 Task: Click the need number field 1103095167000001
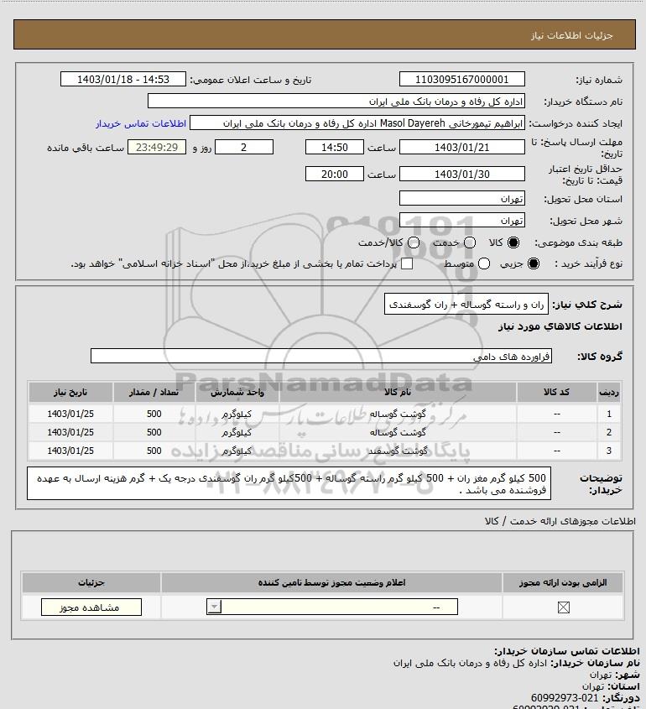(x=462, y=79)
